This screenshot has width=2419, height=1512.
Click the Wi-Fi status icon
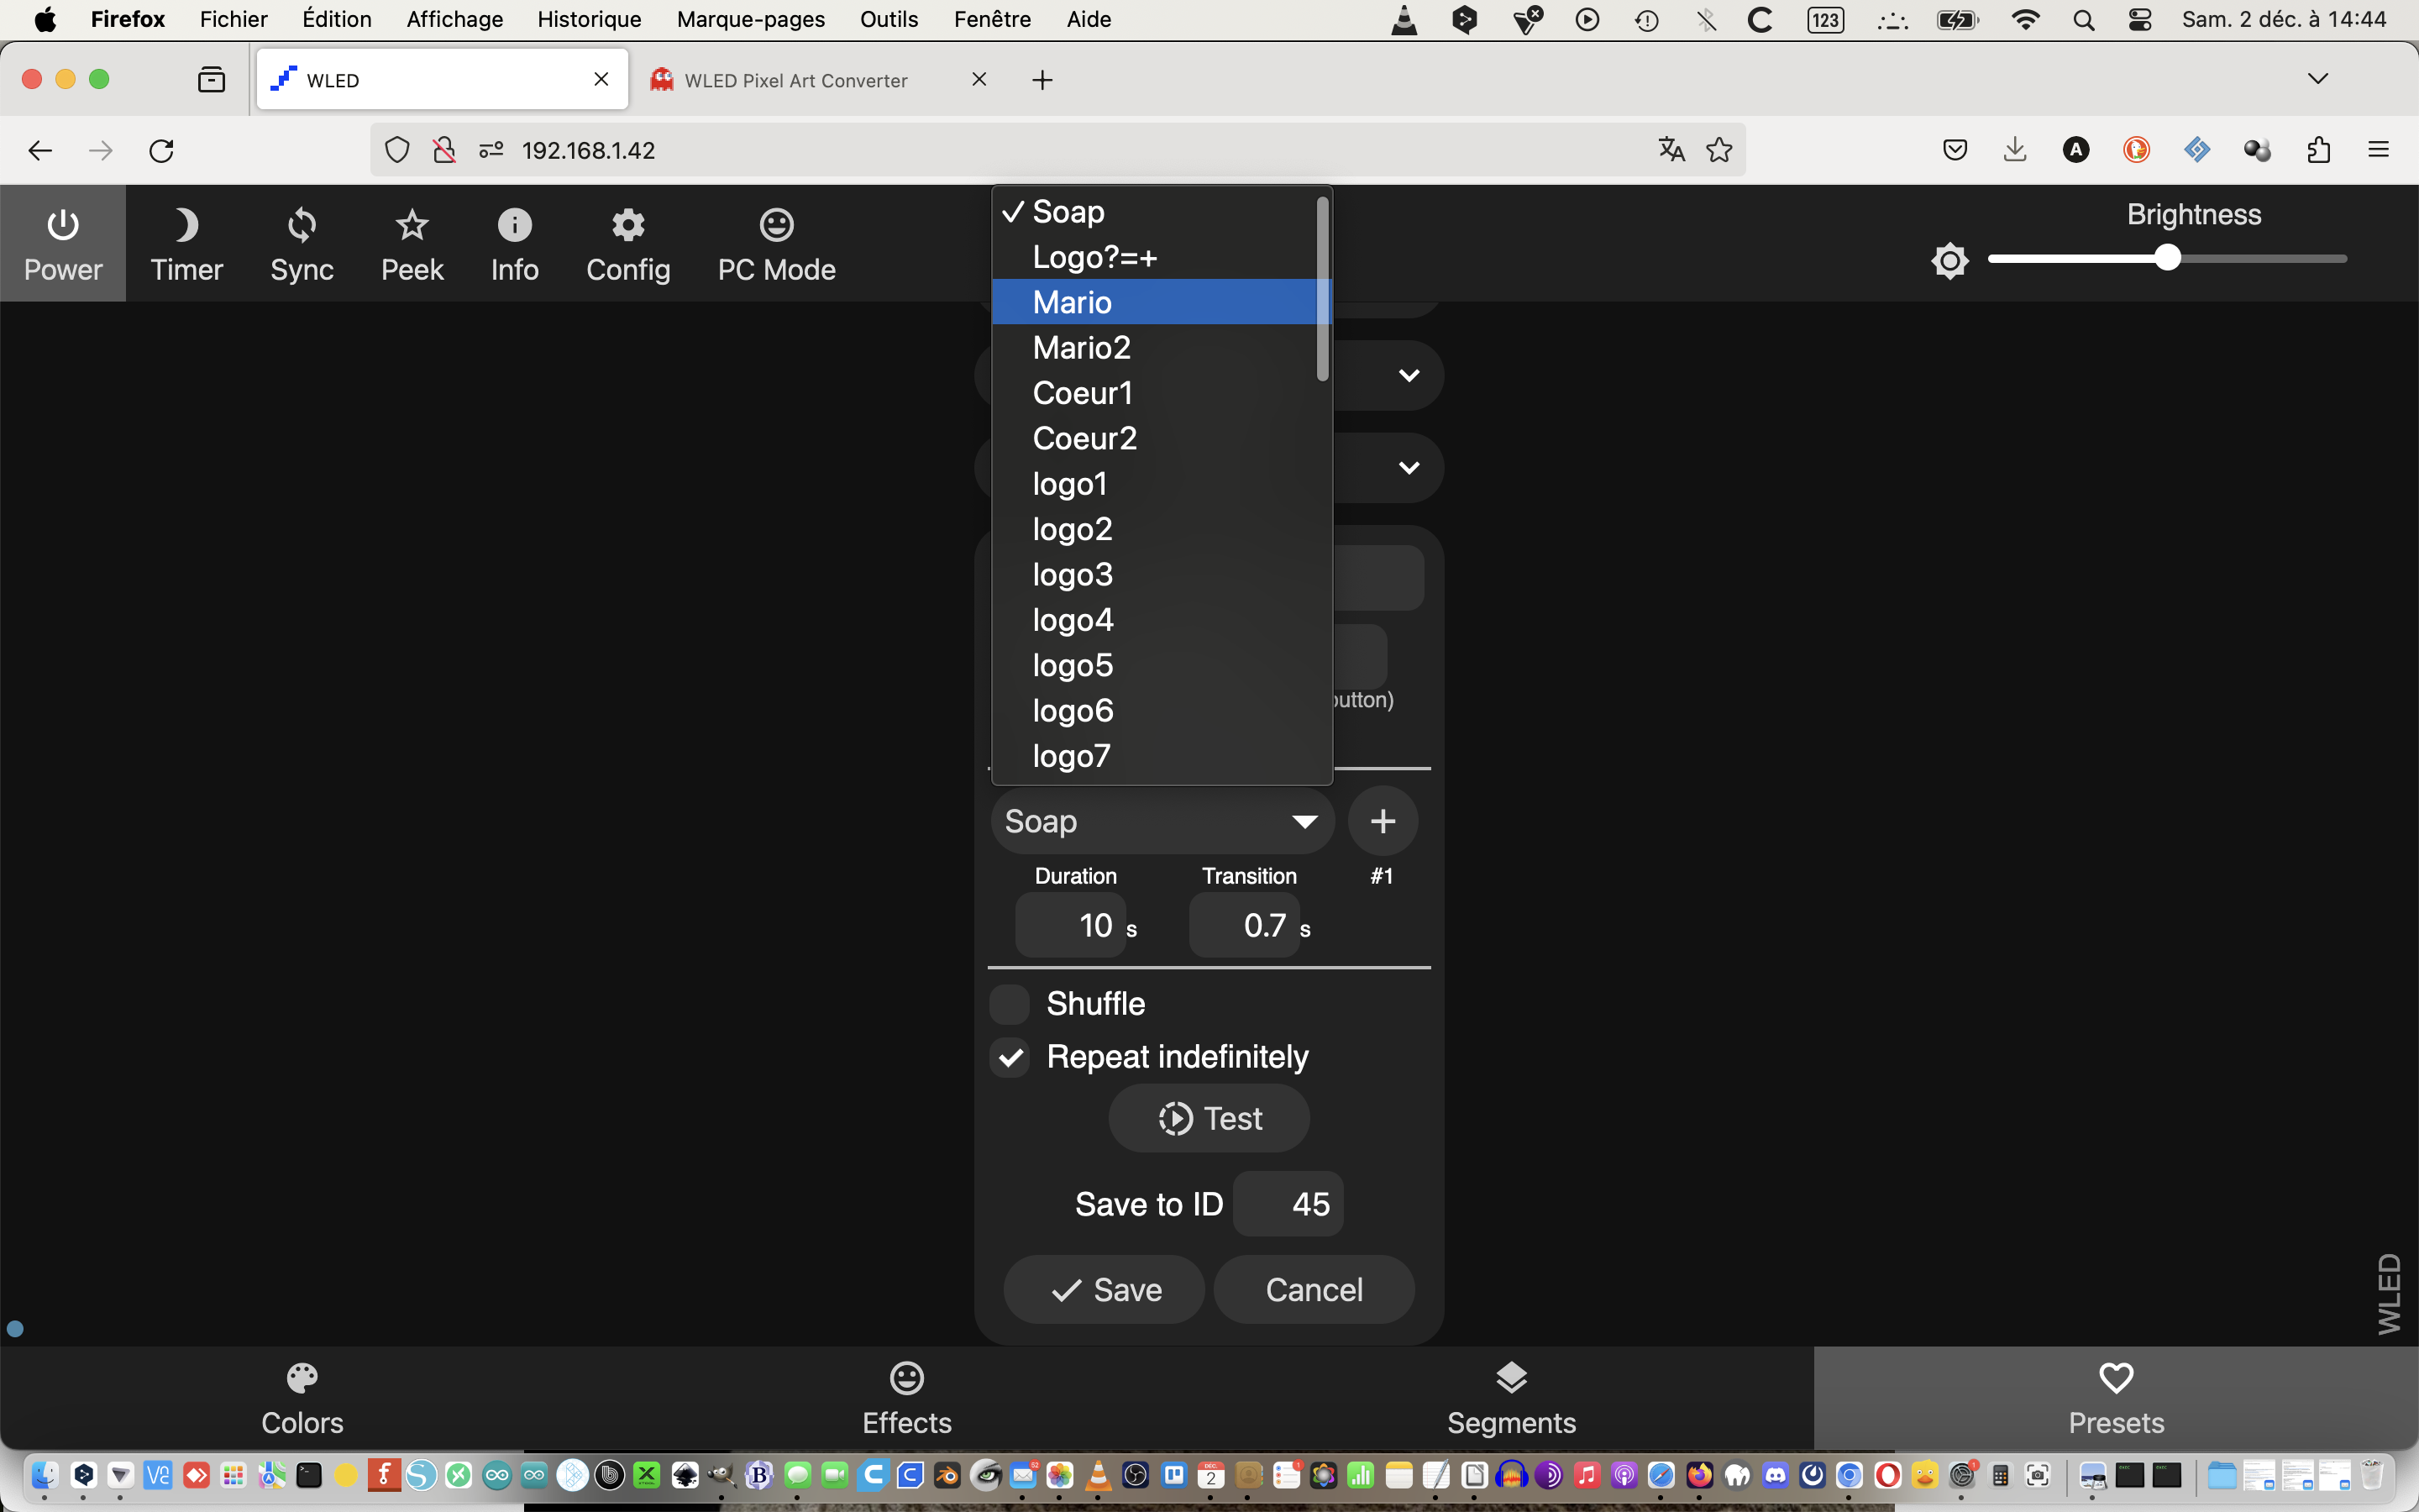pos(2025,20)
